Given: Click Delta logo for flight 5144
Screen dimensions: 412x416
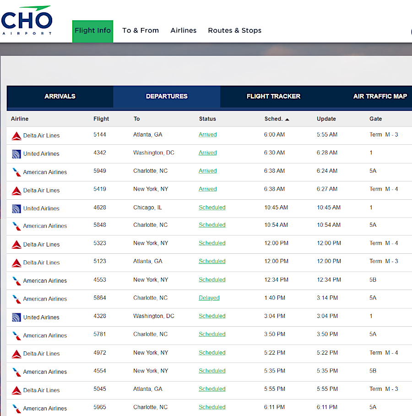Looking at the screenshot, I should (x=16, y=136).
